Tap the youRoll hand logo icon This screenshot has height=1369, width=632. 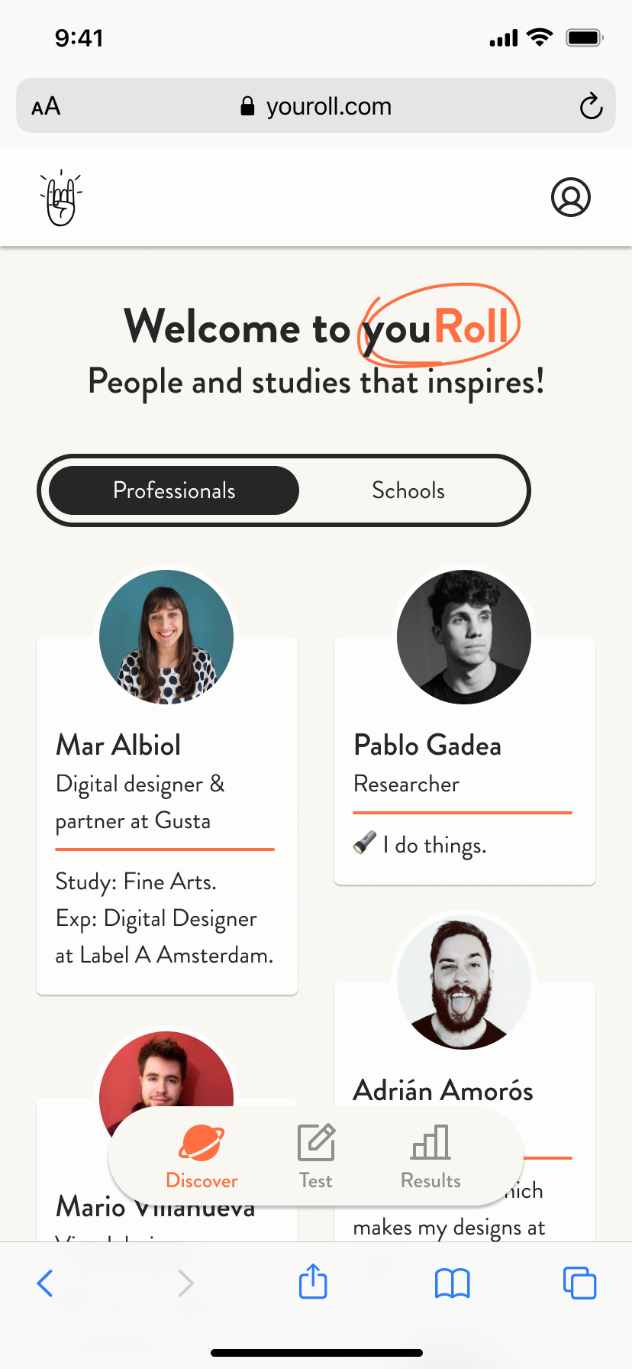tap(61, 199)
